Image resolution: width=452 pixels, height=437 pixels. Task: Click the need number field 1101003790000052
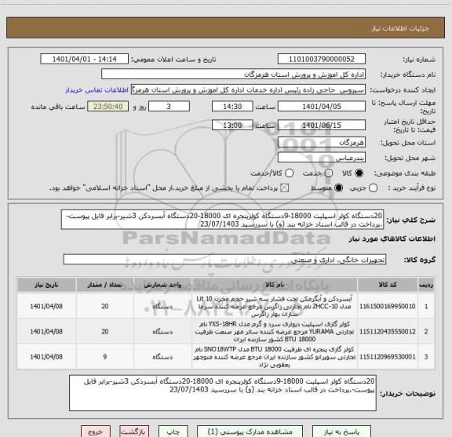click(x=322, y=59)
